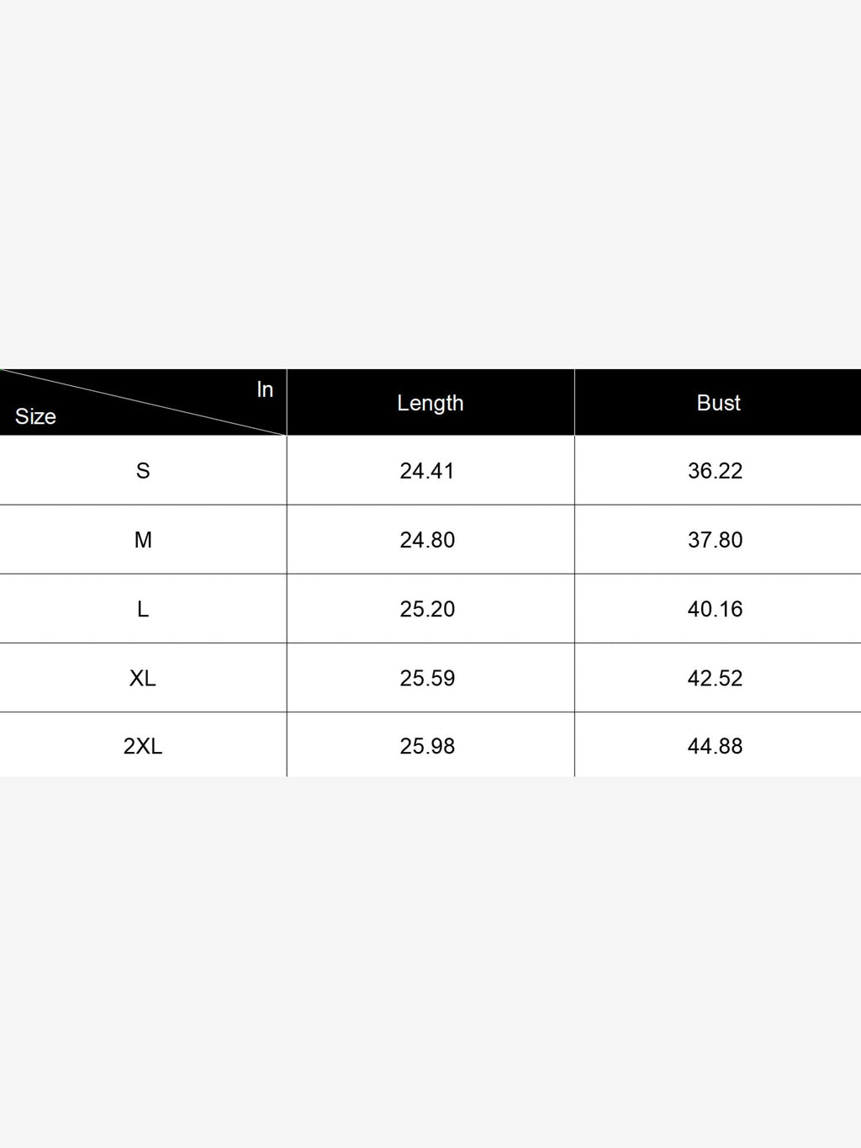Click length value 25.20
This screenshot has height=1148, width=861.
(427, 609)
